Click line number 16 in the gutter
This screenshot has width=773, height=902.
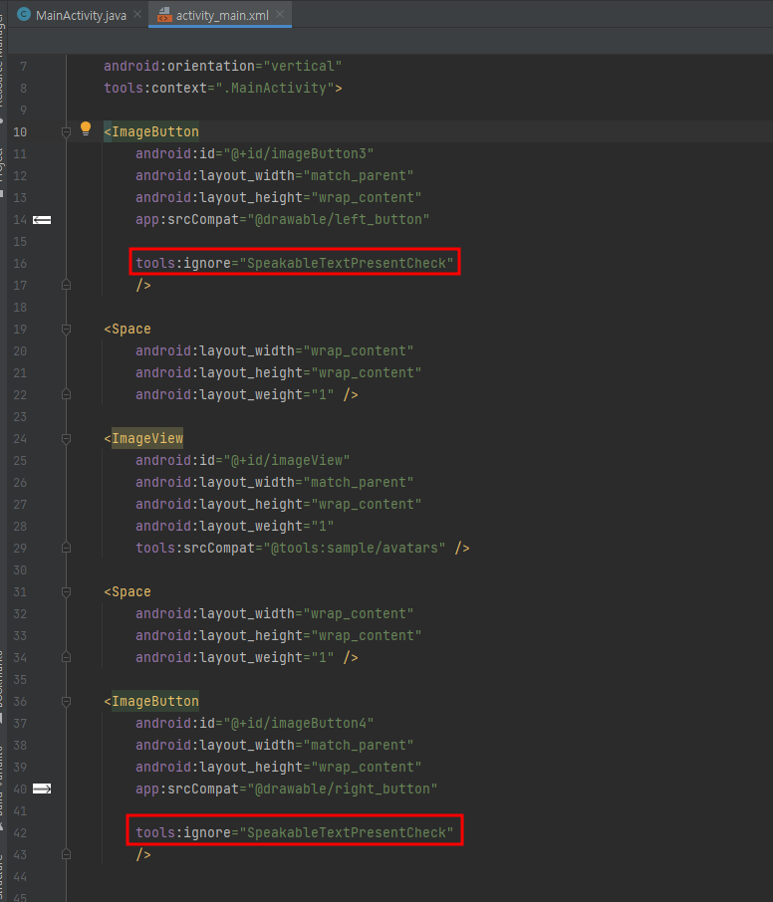pos(20,264)
